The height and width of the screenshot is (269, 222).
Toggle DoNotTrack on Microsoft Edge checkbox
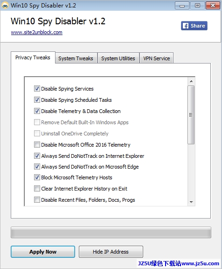(x=37, y=167)
